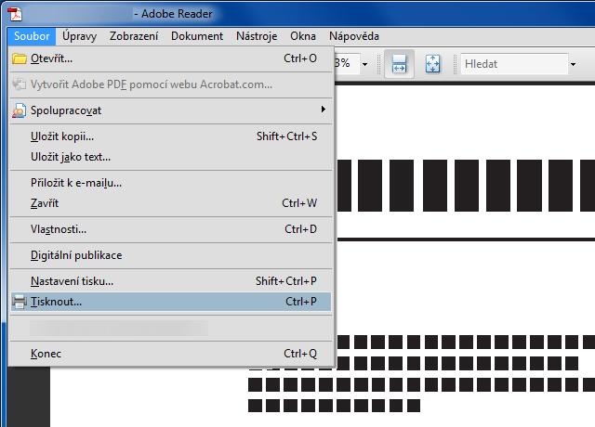Open the Nápověda menu
The width and height of the screenshot is (595, 427).
[354, 36]
